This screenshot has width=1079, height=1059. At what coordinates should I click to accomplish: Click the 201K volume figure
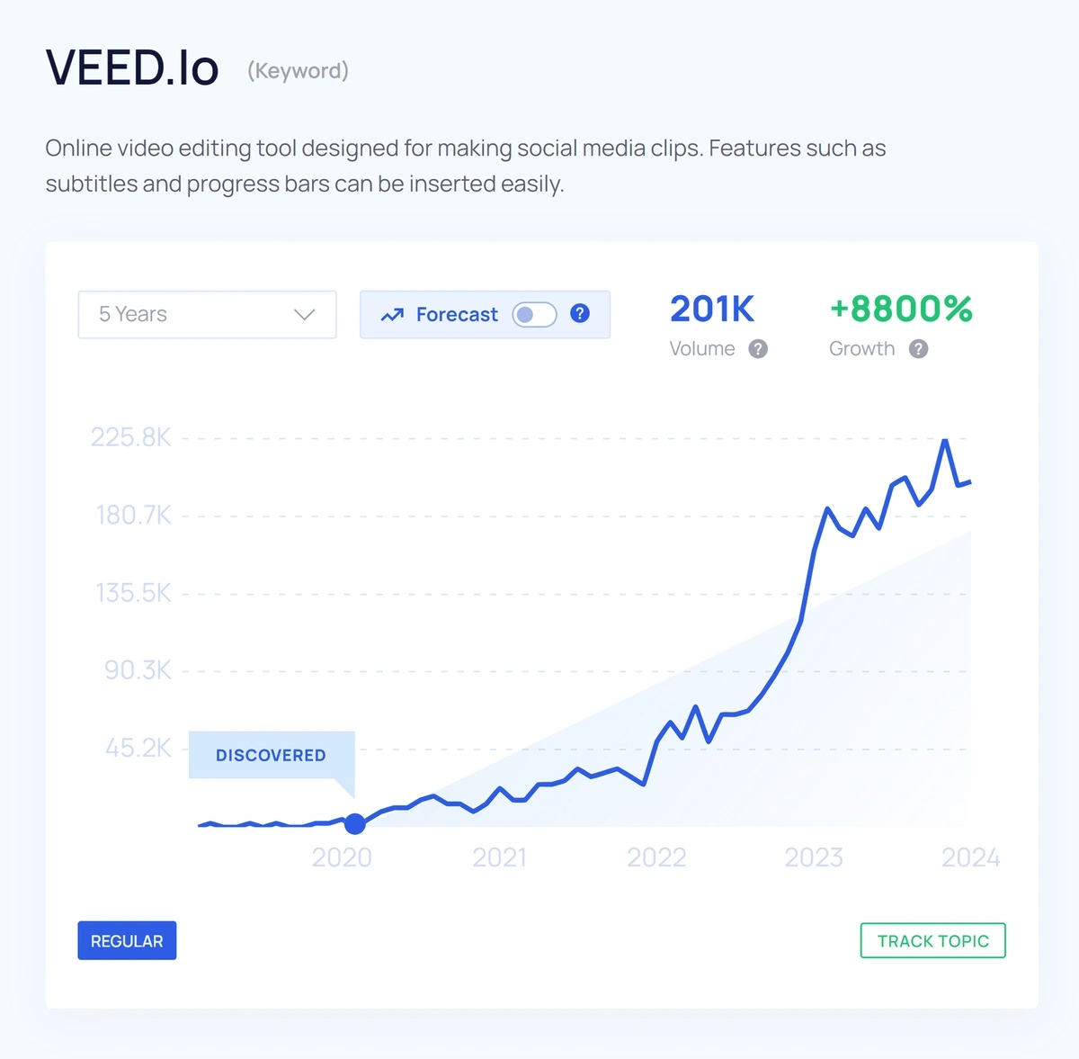click(712, 309)
